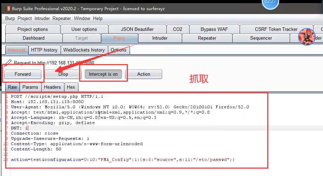Image resolution: width=323 pixels, height=176 pixels.
Task: Switch to the Params view tab
Action: coord(30,87)
